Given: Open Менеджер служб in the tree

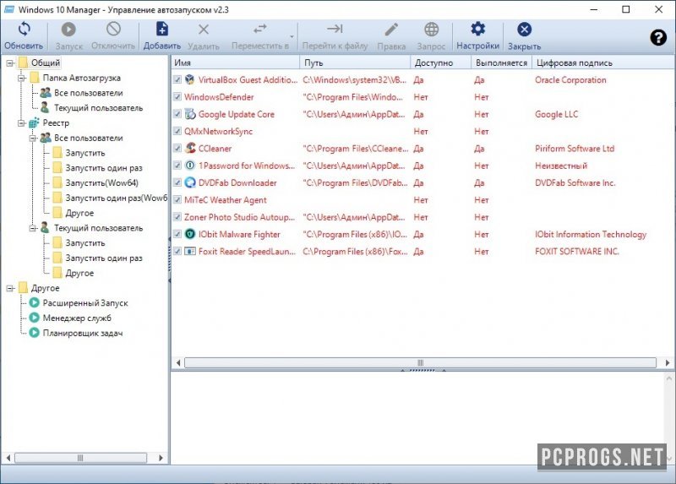Looking at the screenshot, I should [77, 318].
